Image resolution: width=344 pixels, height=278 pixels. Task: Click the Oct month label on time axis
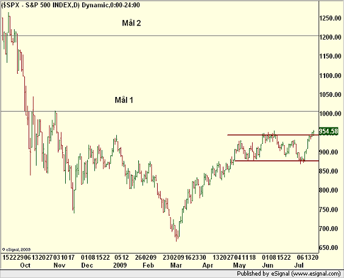click(25, 265)
